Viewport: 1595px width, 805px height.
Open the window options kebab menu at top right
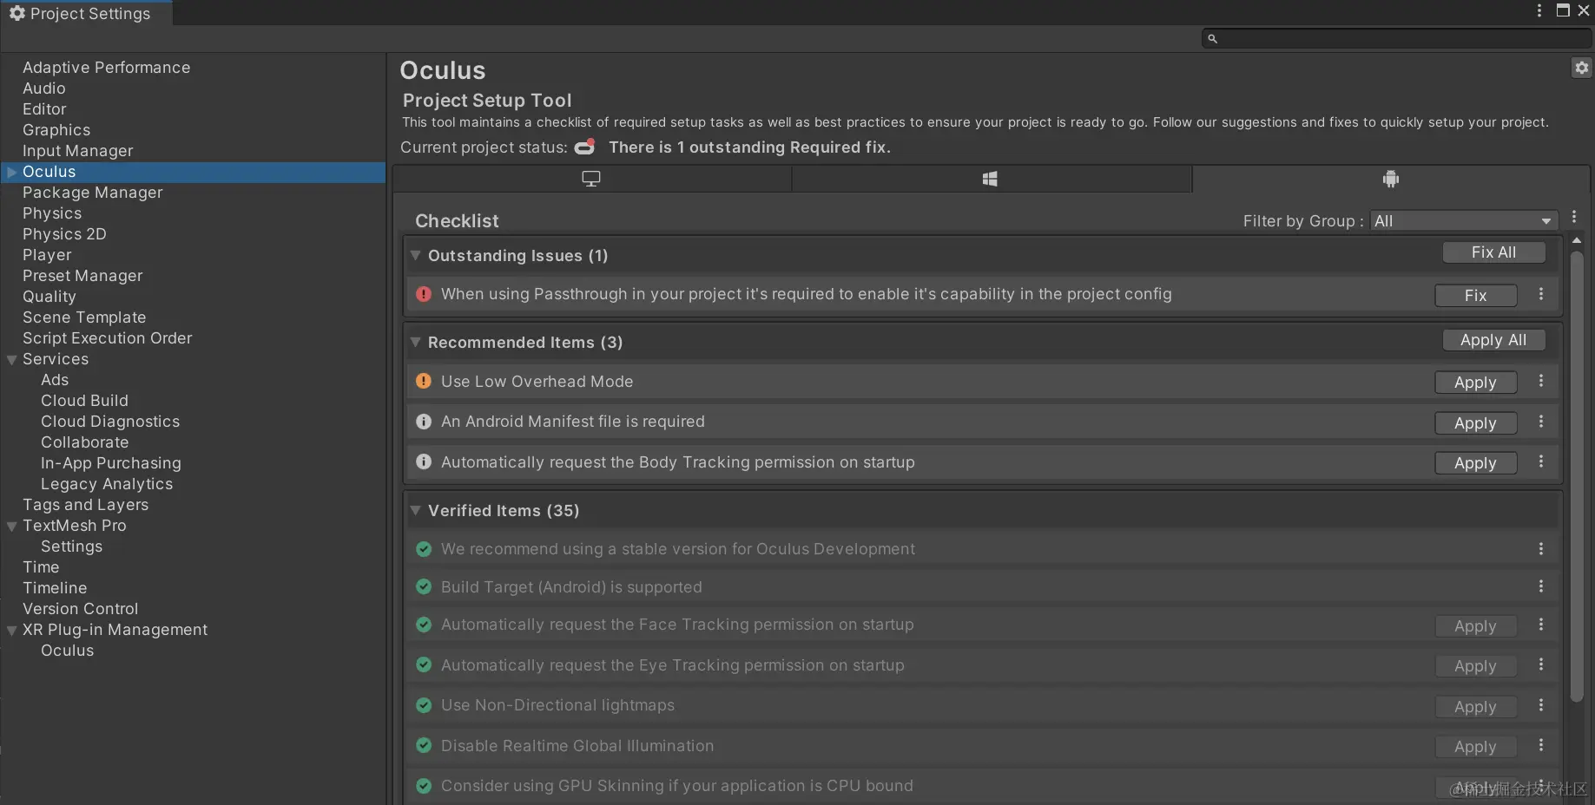coord(1539,10)
